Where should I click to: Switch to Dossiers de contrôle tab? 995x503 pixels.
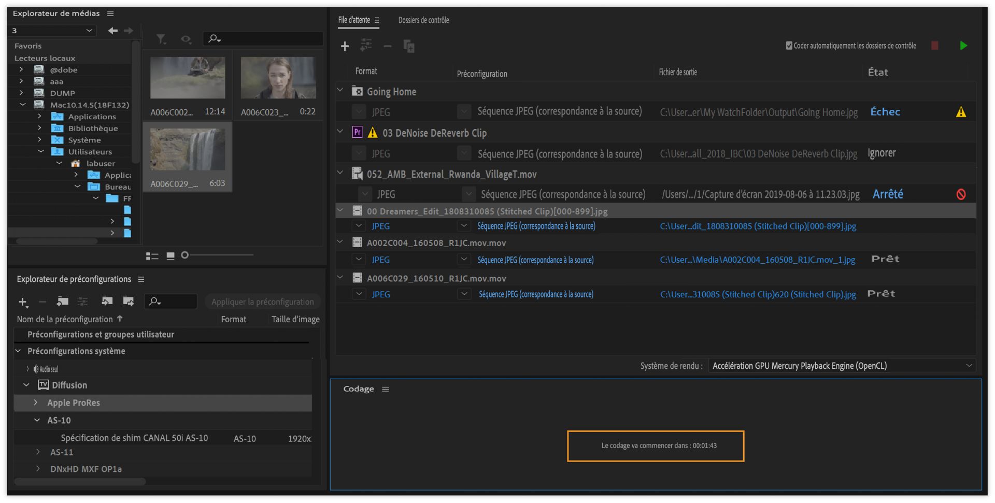click(x=423, y=20)
